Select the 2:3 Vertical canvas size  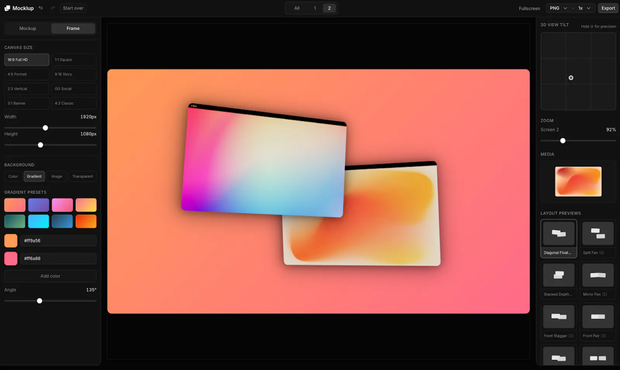pyautogui.click(x=27, y=89)
